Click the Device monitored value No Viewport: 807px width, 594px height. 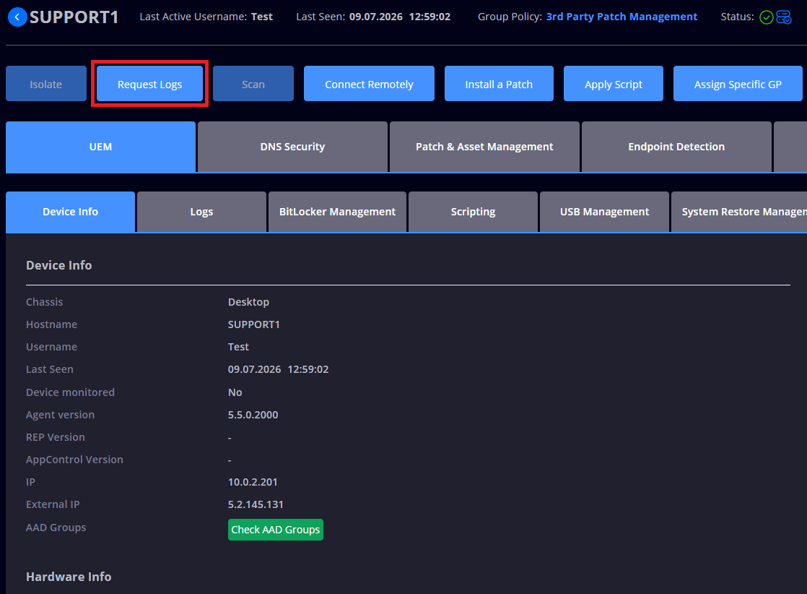click(x=235, y=392)
